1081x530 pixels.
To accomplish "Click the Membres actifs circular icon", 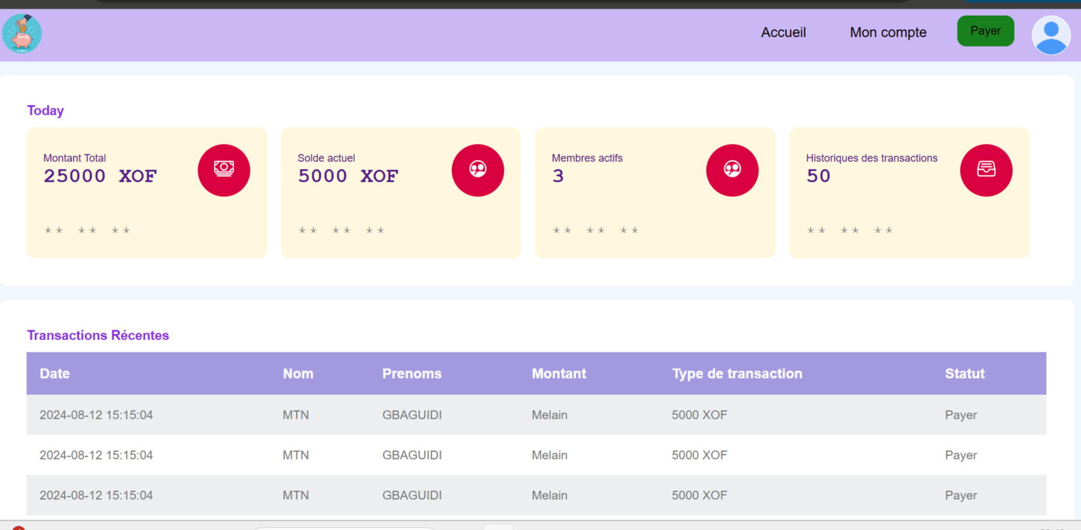I will (x=732, y=169).
